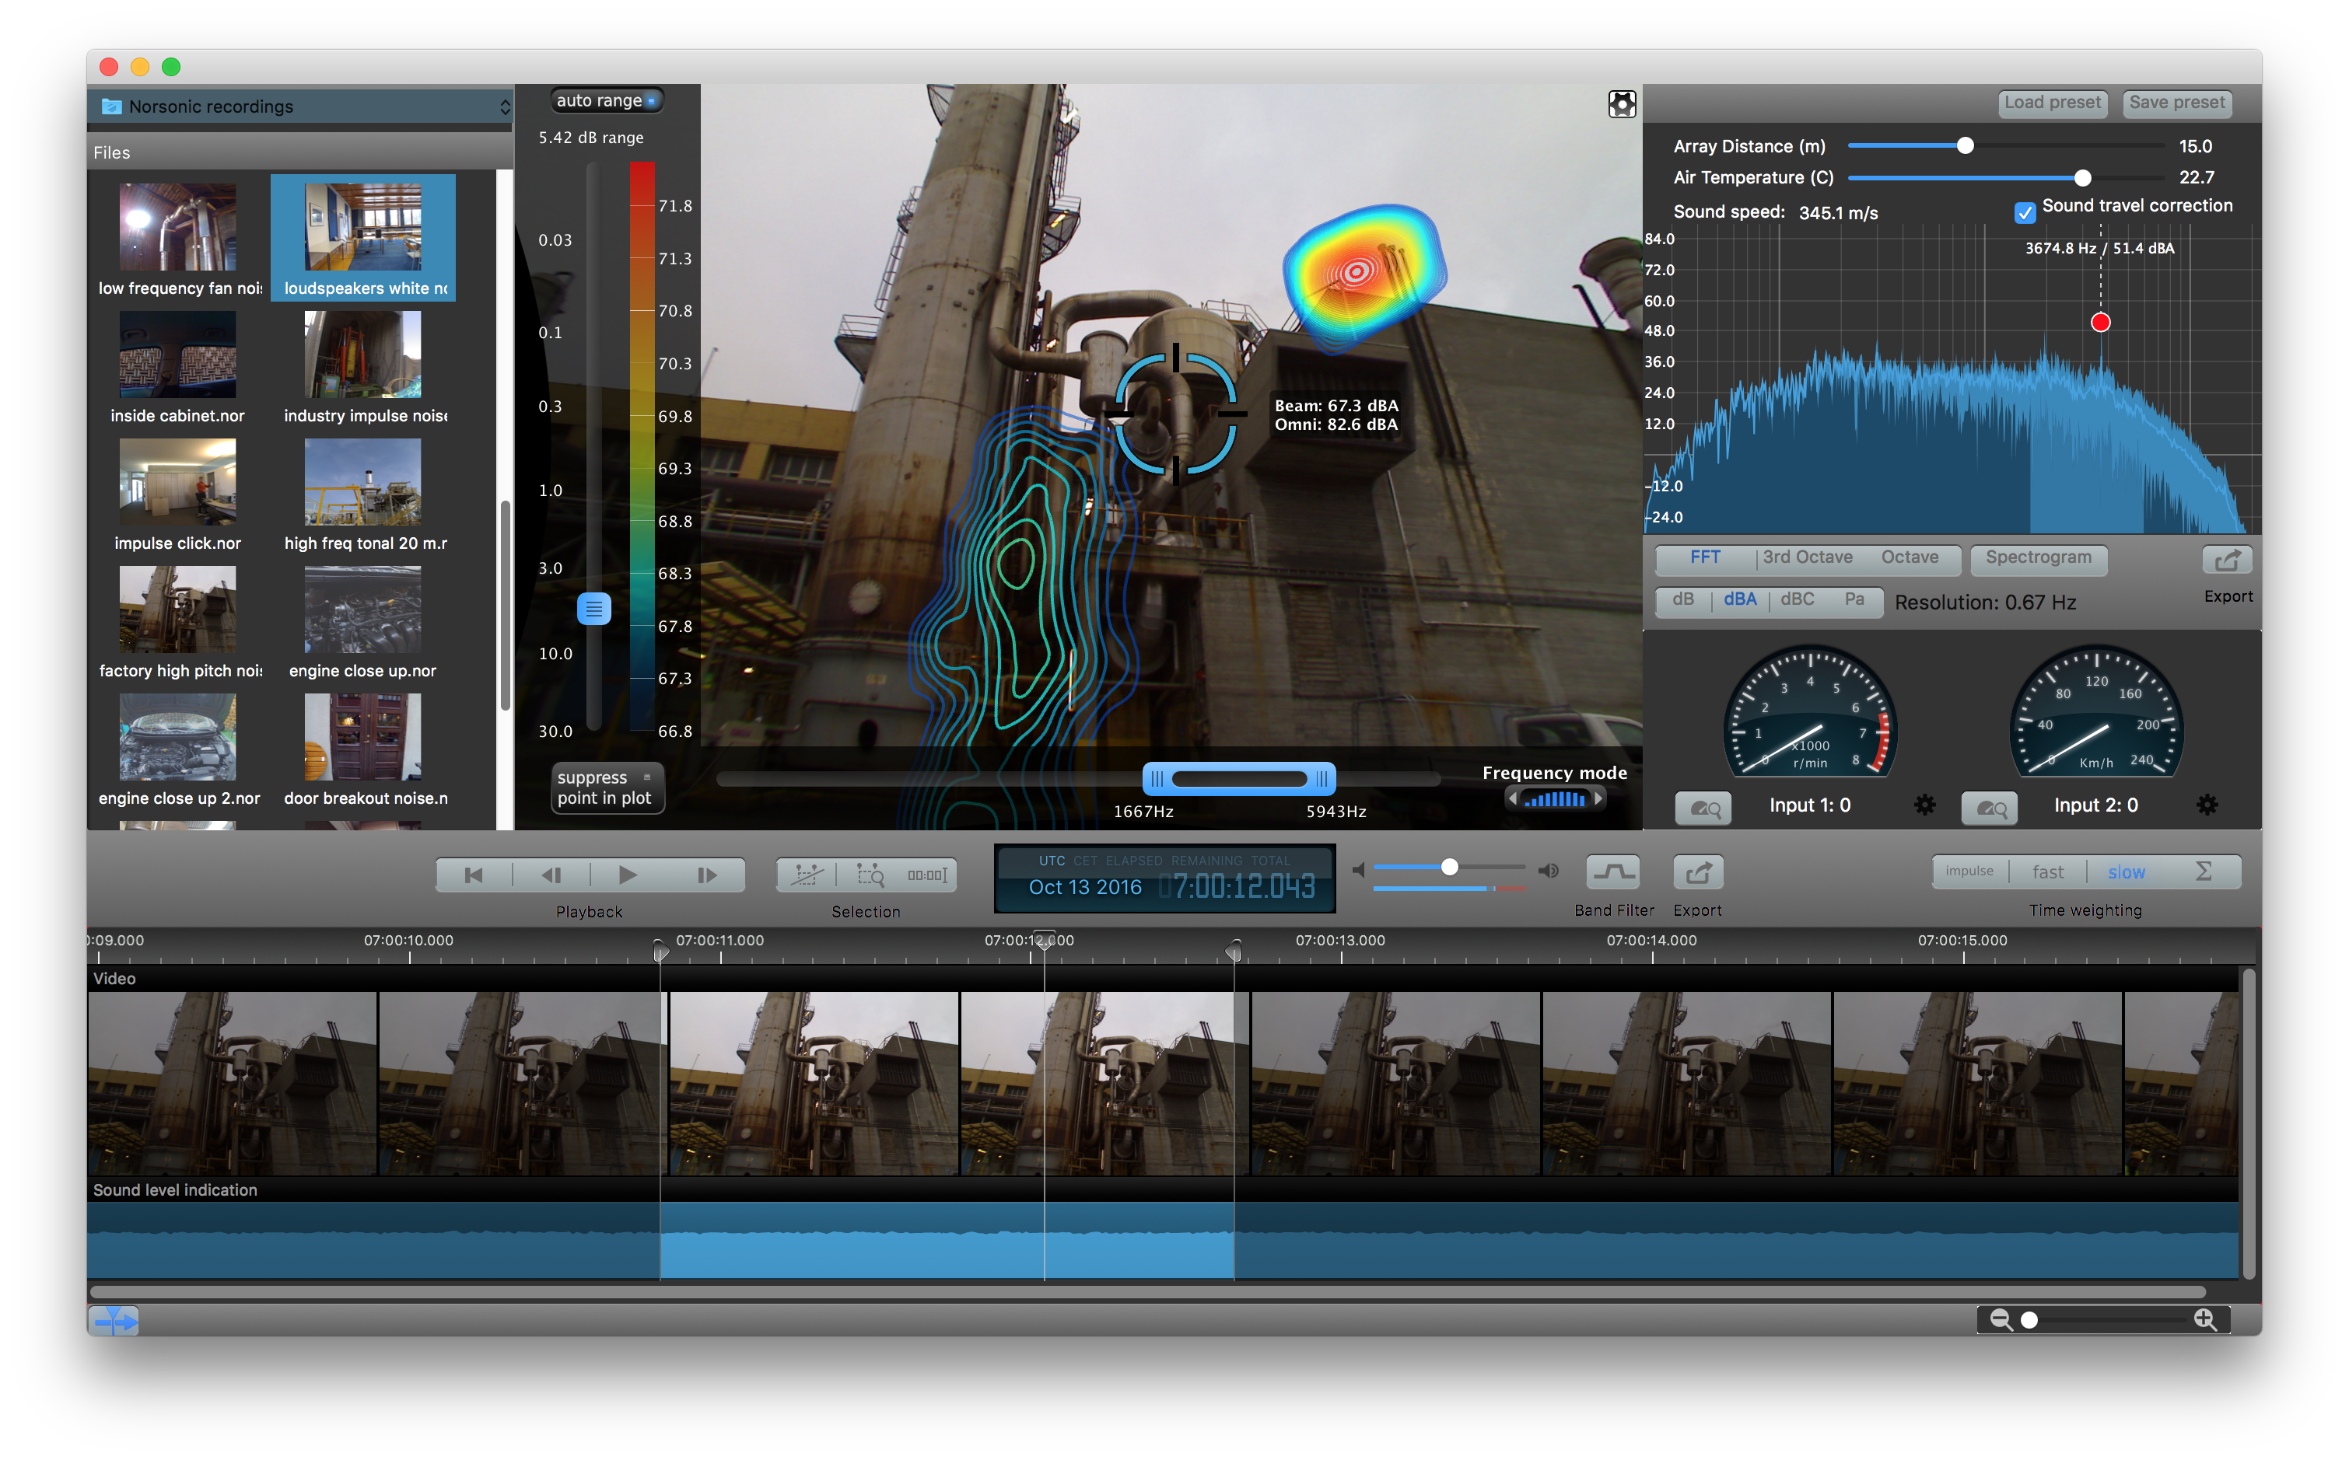Open inside cabinet.nor recording

177,367
